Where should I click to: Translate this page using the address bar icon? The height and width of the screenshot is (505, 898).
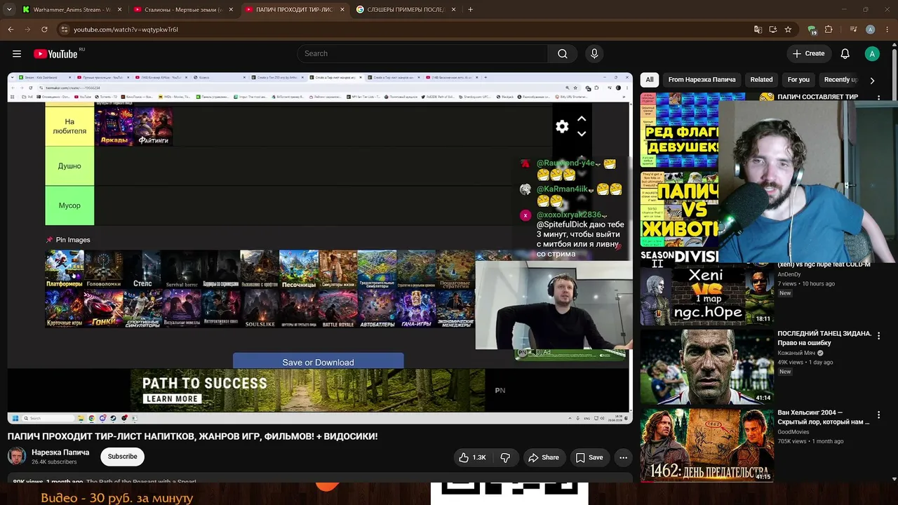(x=758, y=29)
